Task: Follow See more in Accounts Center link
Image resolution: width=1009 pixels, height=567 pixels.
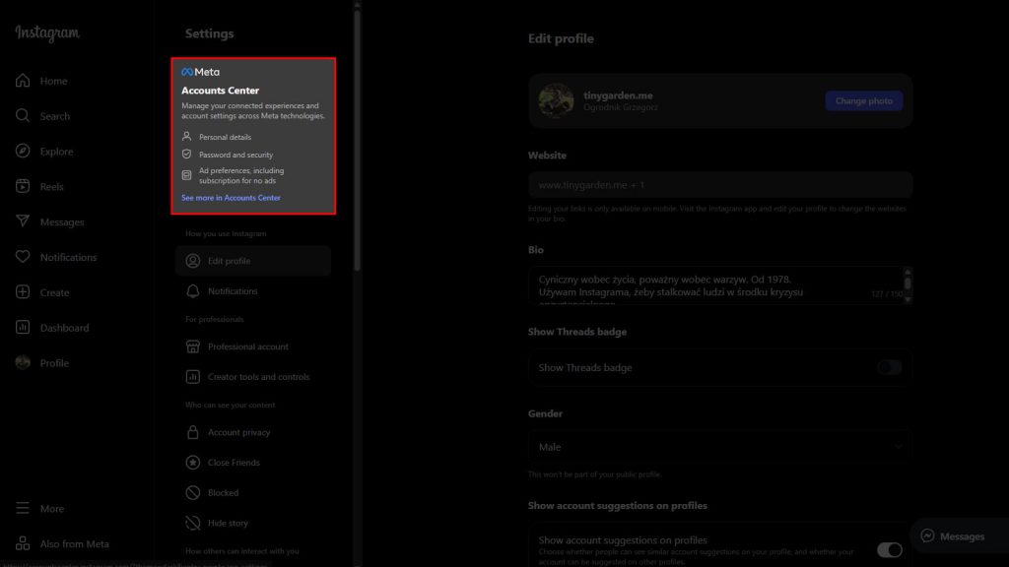Action: click(231, 198)
